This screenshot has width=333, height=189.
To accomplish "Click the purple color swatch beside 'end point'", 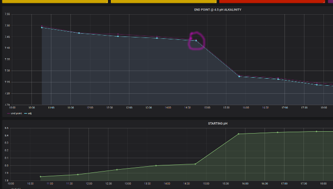I will (9, 114).
